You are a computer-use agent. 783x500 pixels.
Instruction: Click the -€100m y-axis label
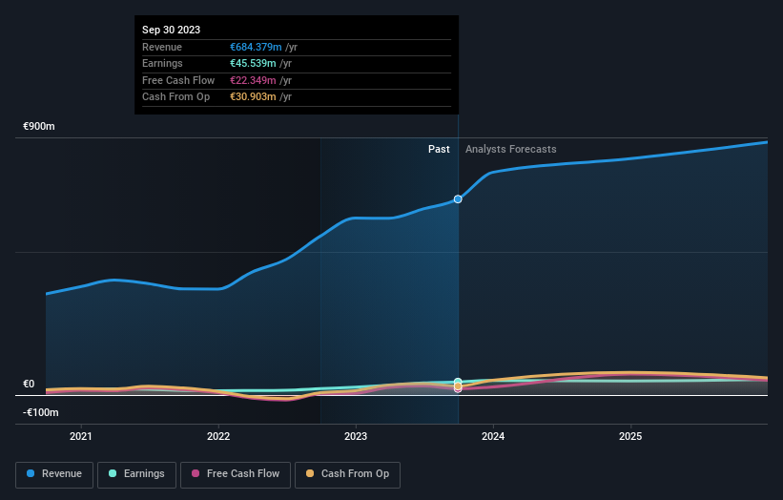pos(40,412)
